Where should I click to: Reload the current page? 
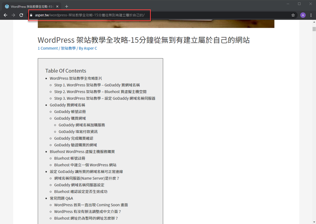click(x=21, y=15)
